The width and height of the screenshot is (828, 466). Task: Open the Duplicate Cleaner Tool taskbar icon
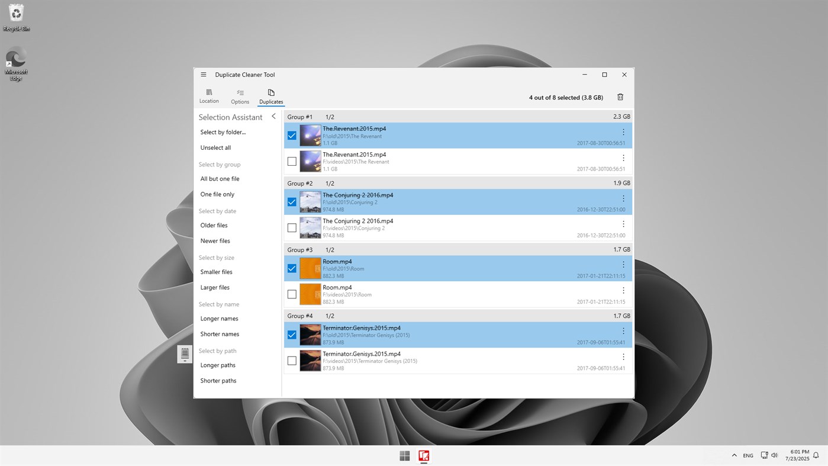tap(424, 455)
